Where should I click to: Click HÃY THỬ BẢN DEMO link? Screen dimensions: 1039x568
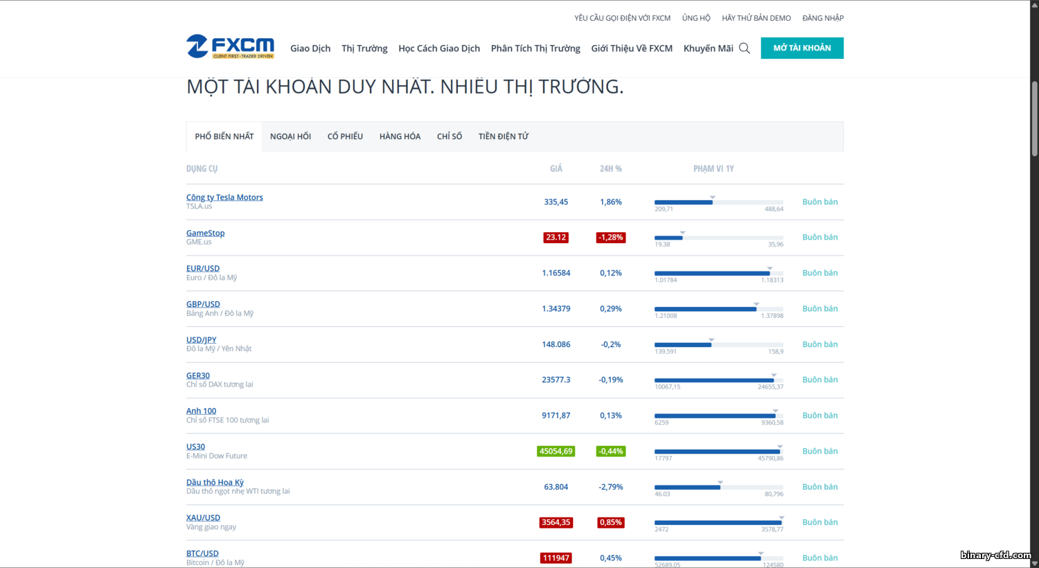point(756,18)
